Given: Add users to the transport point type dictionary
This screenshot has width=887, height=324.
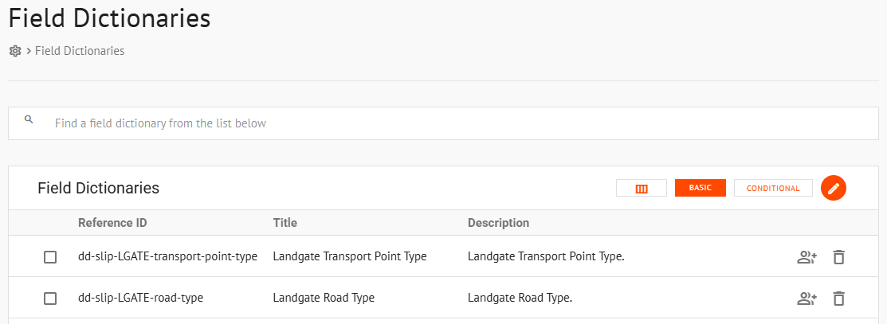Looking at the screenshot, I should [807, 257].
